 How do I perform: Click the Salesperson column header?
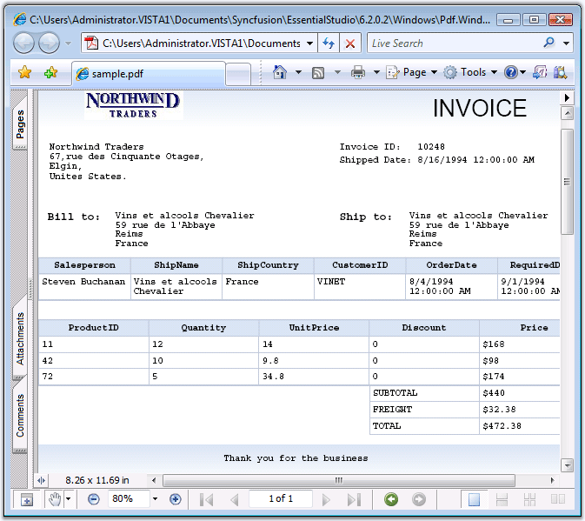tap(84, 265)
